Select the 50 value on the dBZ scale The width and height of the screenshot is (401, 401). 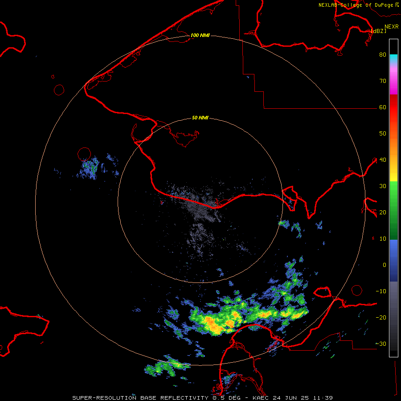click(x=383, y=134)
